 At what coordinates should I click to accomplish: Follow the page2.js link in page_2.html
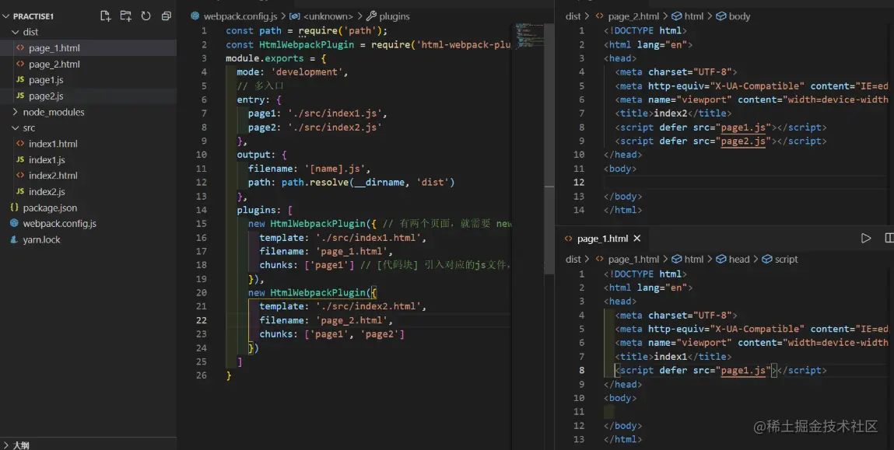[743, 141]
